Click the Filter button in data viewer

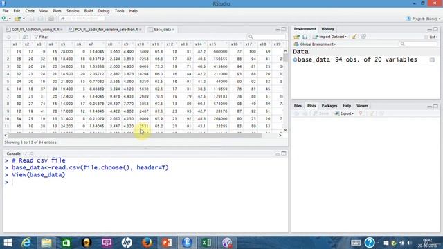coord(41,37)
